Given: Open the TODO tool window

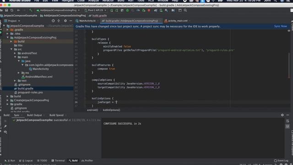Looking at the screenshot, I should point(42,160).
